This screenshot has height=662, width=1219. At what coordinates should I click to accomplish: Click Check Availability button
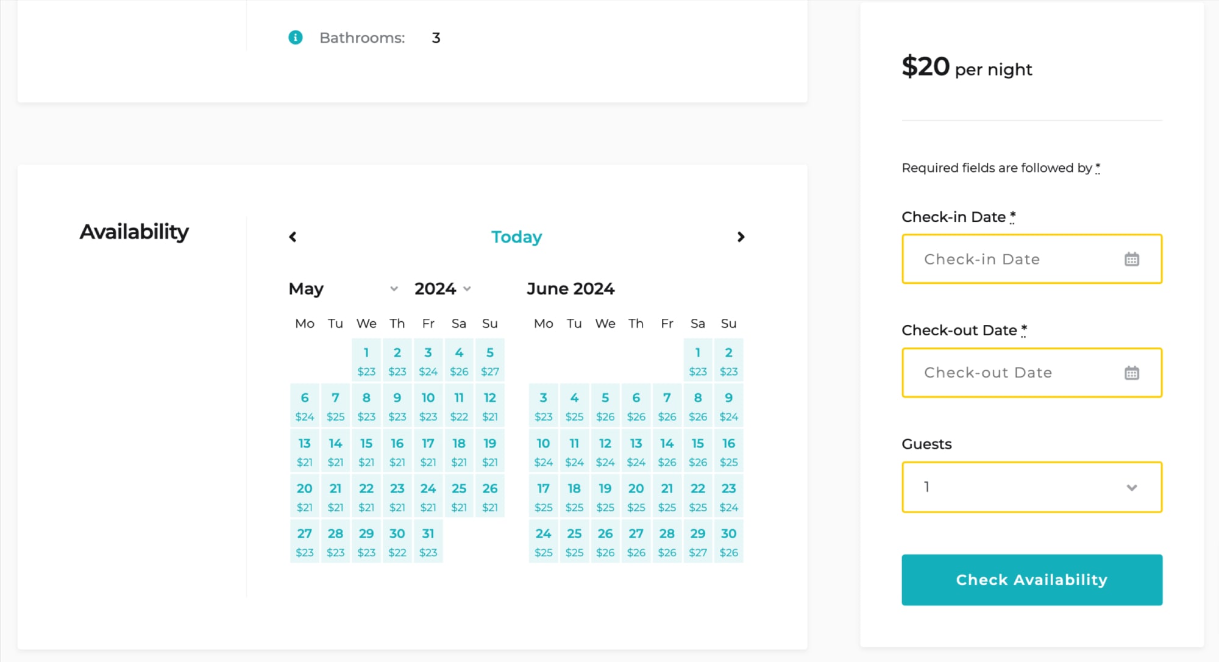(x=1032, y=580)
